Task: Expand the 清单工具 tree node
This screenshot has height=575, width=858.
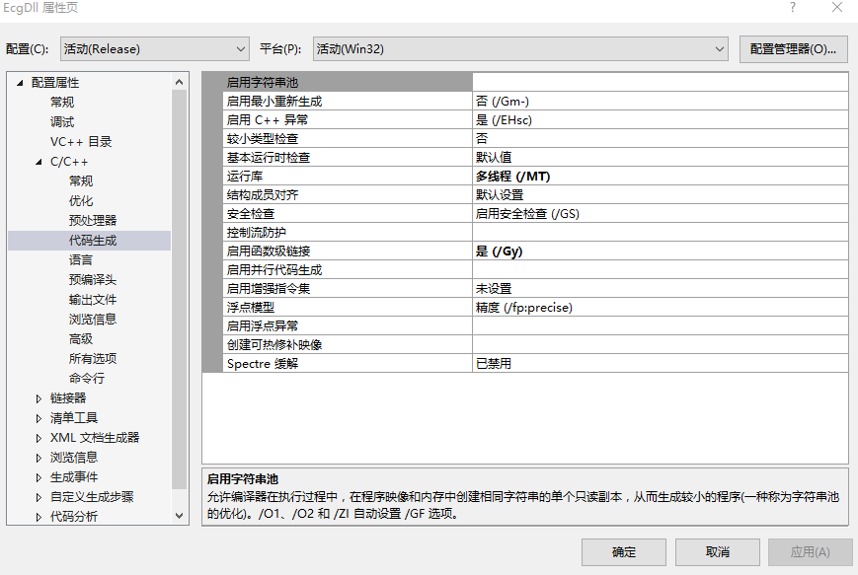Action: point(39,418)
